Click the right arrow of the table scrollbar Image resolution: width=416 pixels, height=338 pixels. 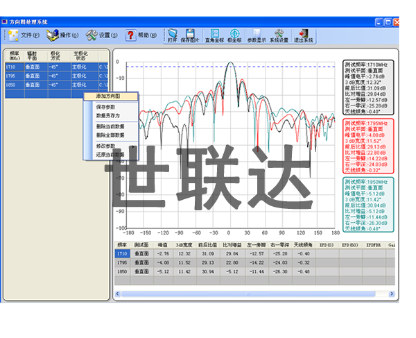[x=392, y=294]
